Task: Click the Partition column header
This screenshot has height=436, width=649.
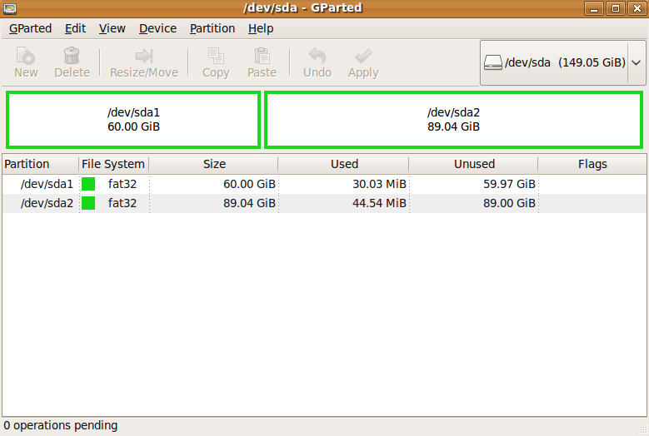Action: (x=40, y=164)
